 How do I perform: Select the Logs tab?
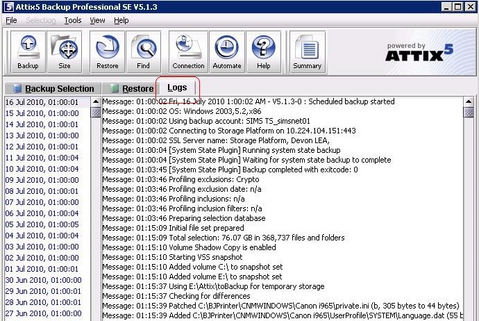177,88
